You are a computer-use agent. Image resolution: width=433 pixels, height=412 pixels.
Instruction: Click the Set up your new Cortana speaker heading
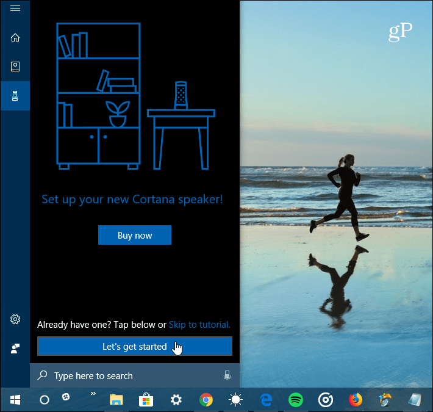pos(132,200)
